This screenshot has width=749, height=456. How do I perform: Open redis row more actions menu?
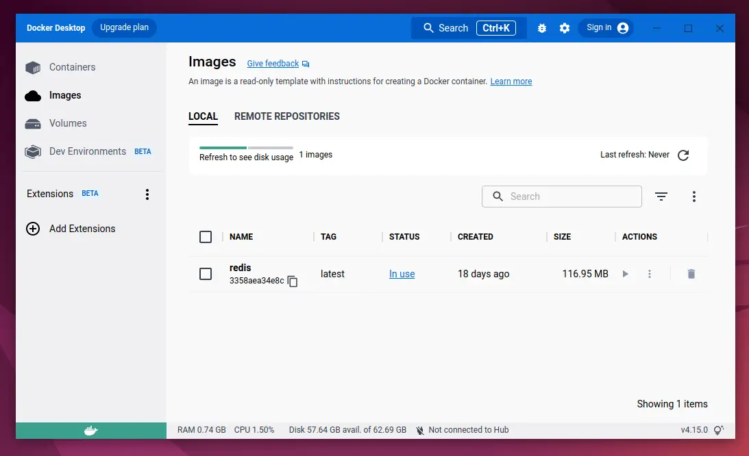tap(649, 274)
